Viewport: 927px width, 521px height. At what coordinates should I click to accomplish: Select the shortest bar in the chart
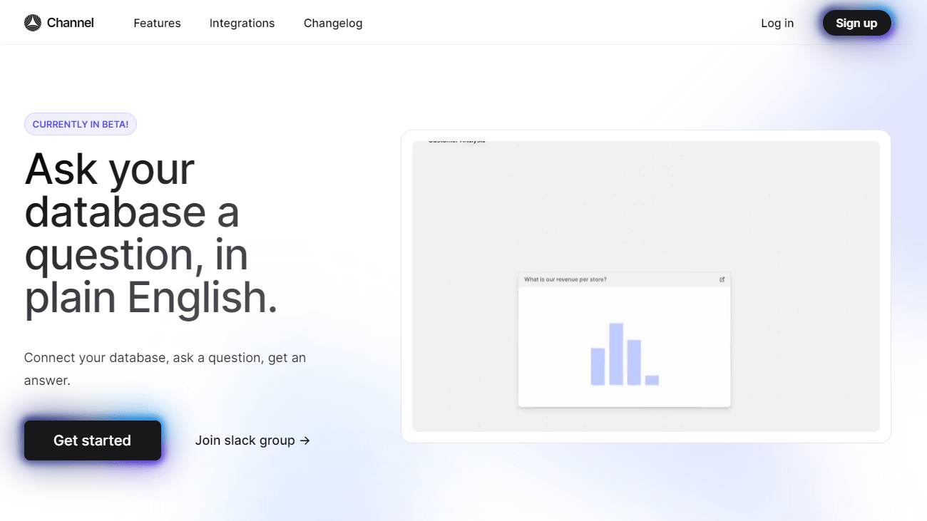click(x=652, y=380)
